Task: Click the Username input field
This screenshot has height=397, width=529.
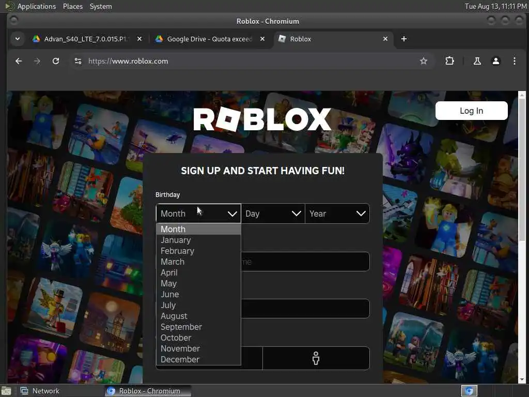Action: coord(305,262)
